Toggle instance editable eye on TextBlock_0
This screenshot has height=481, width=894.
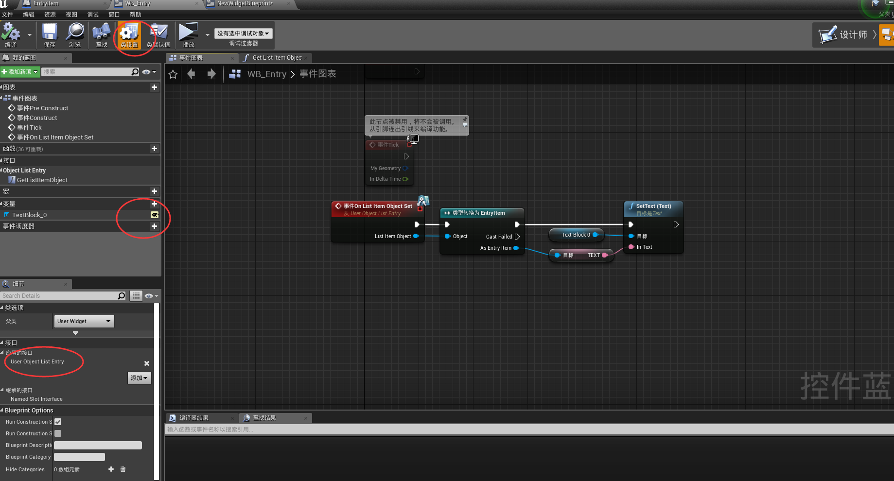[x=154, y=215]
